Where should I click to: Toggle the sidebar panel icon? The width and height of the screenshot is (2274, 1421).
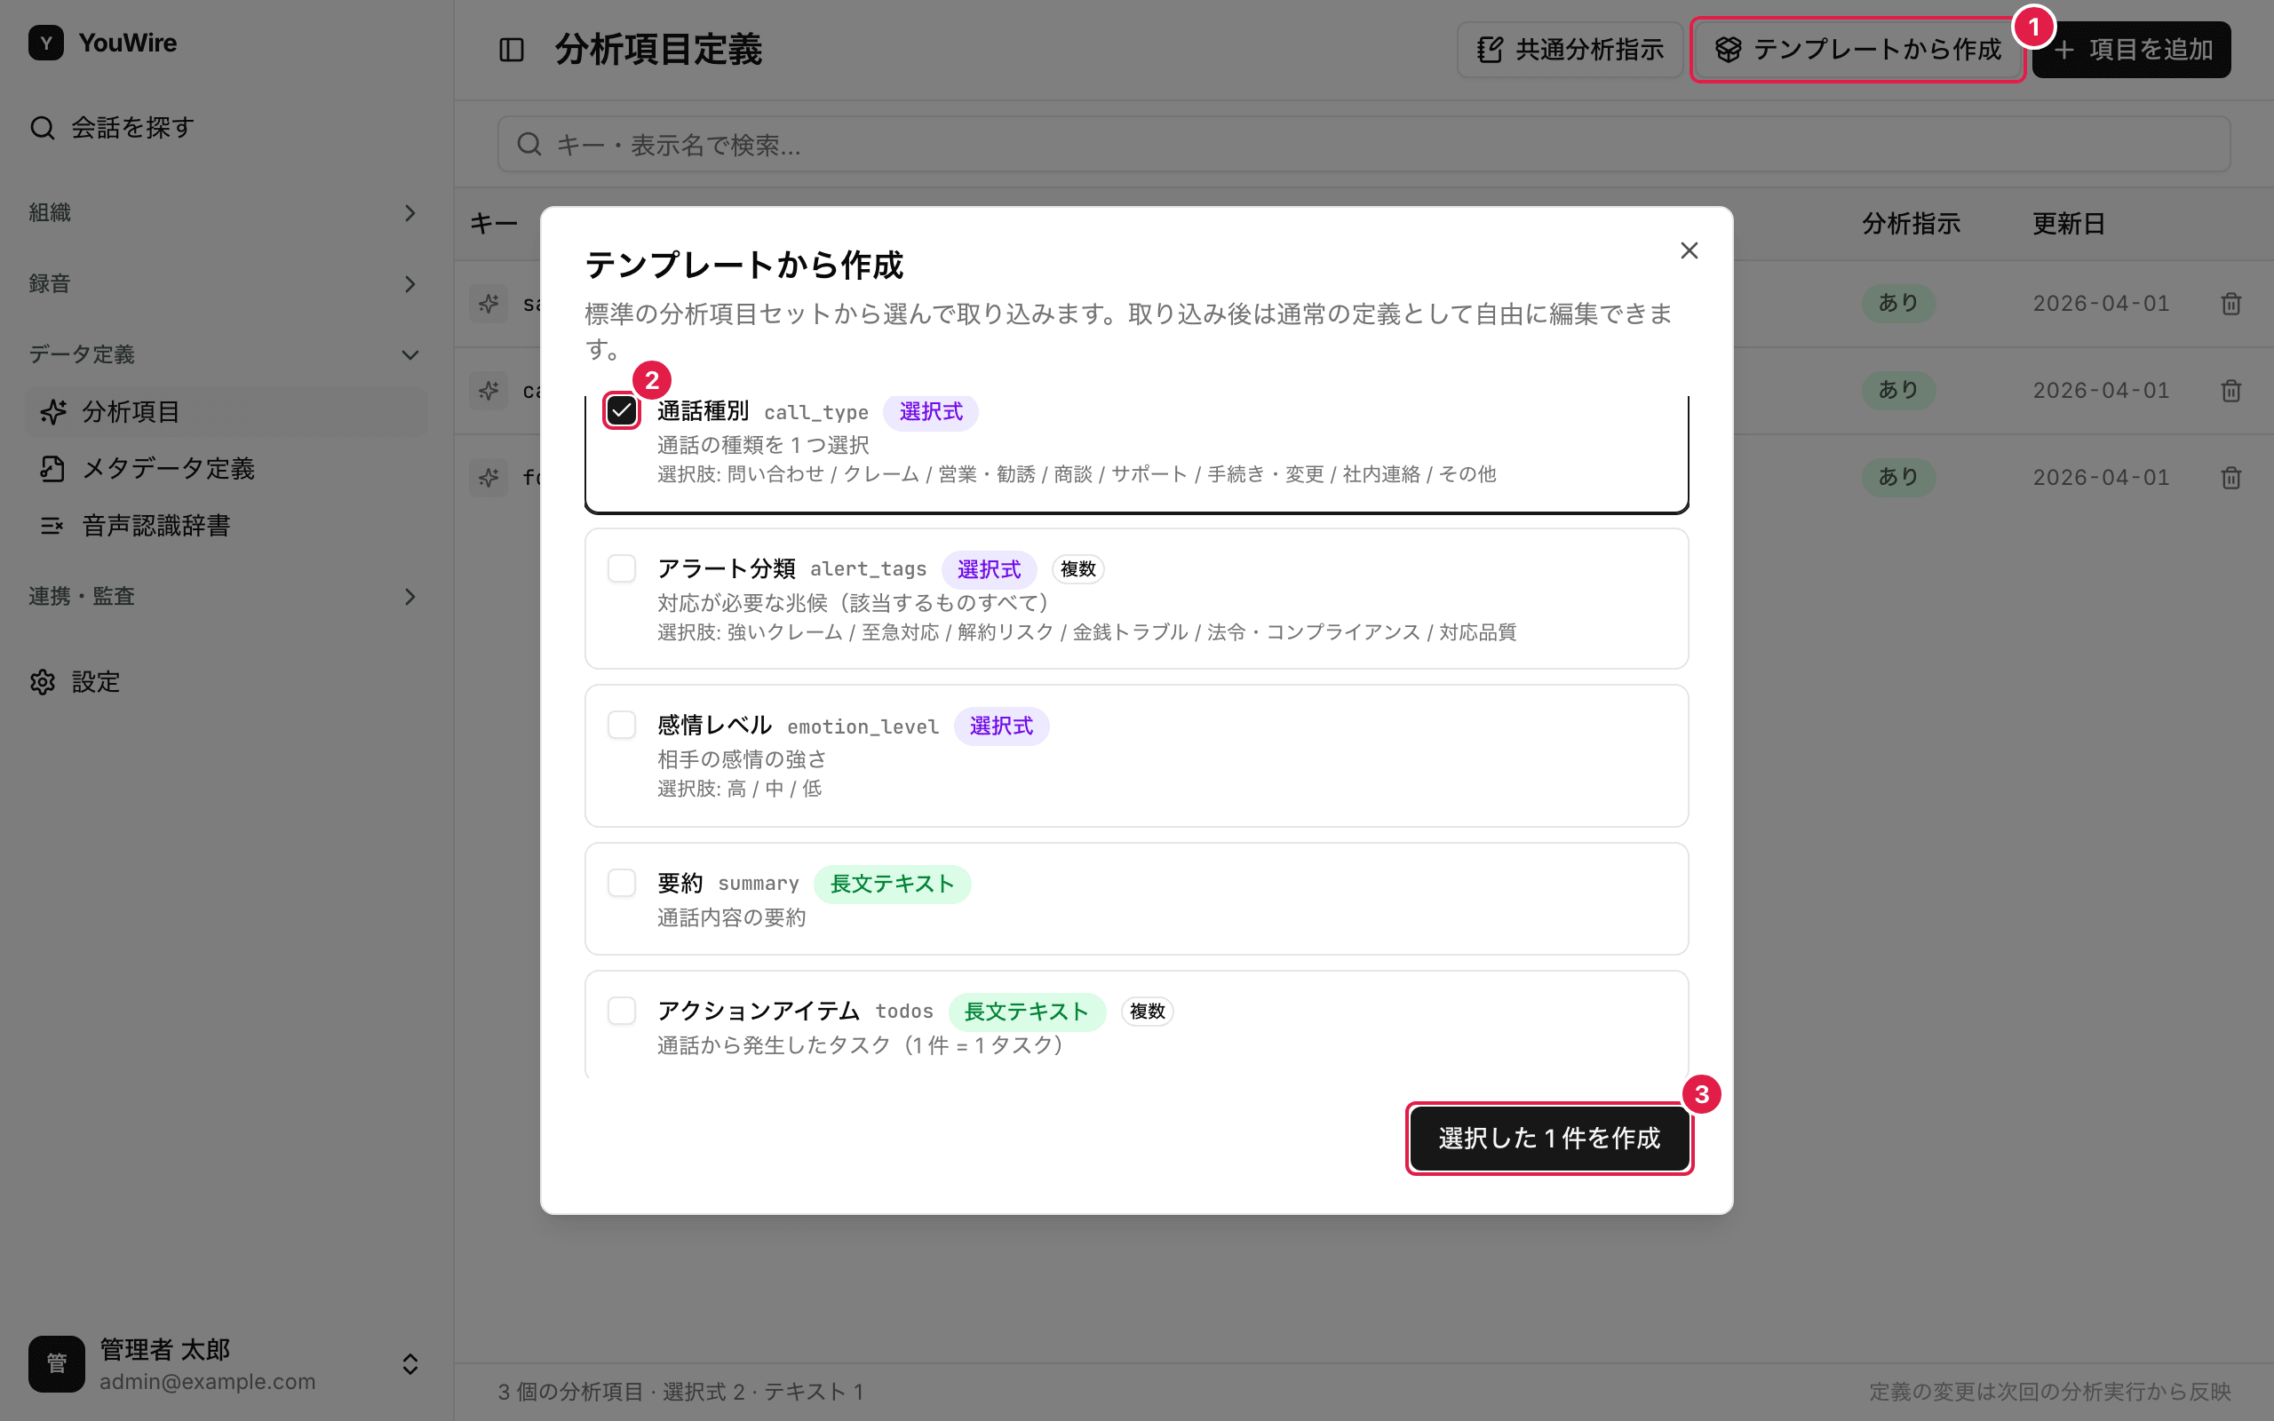511,50
